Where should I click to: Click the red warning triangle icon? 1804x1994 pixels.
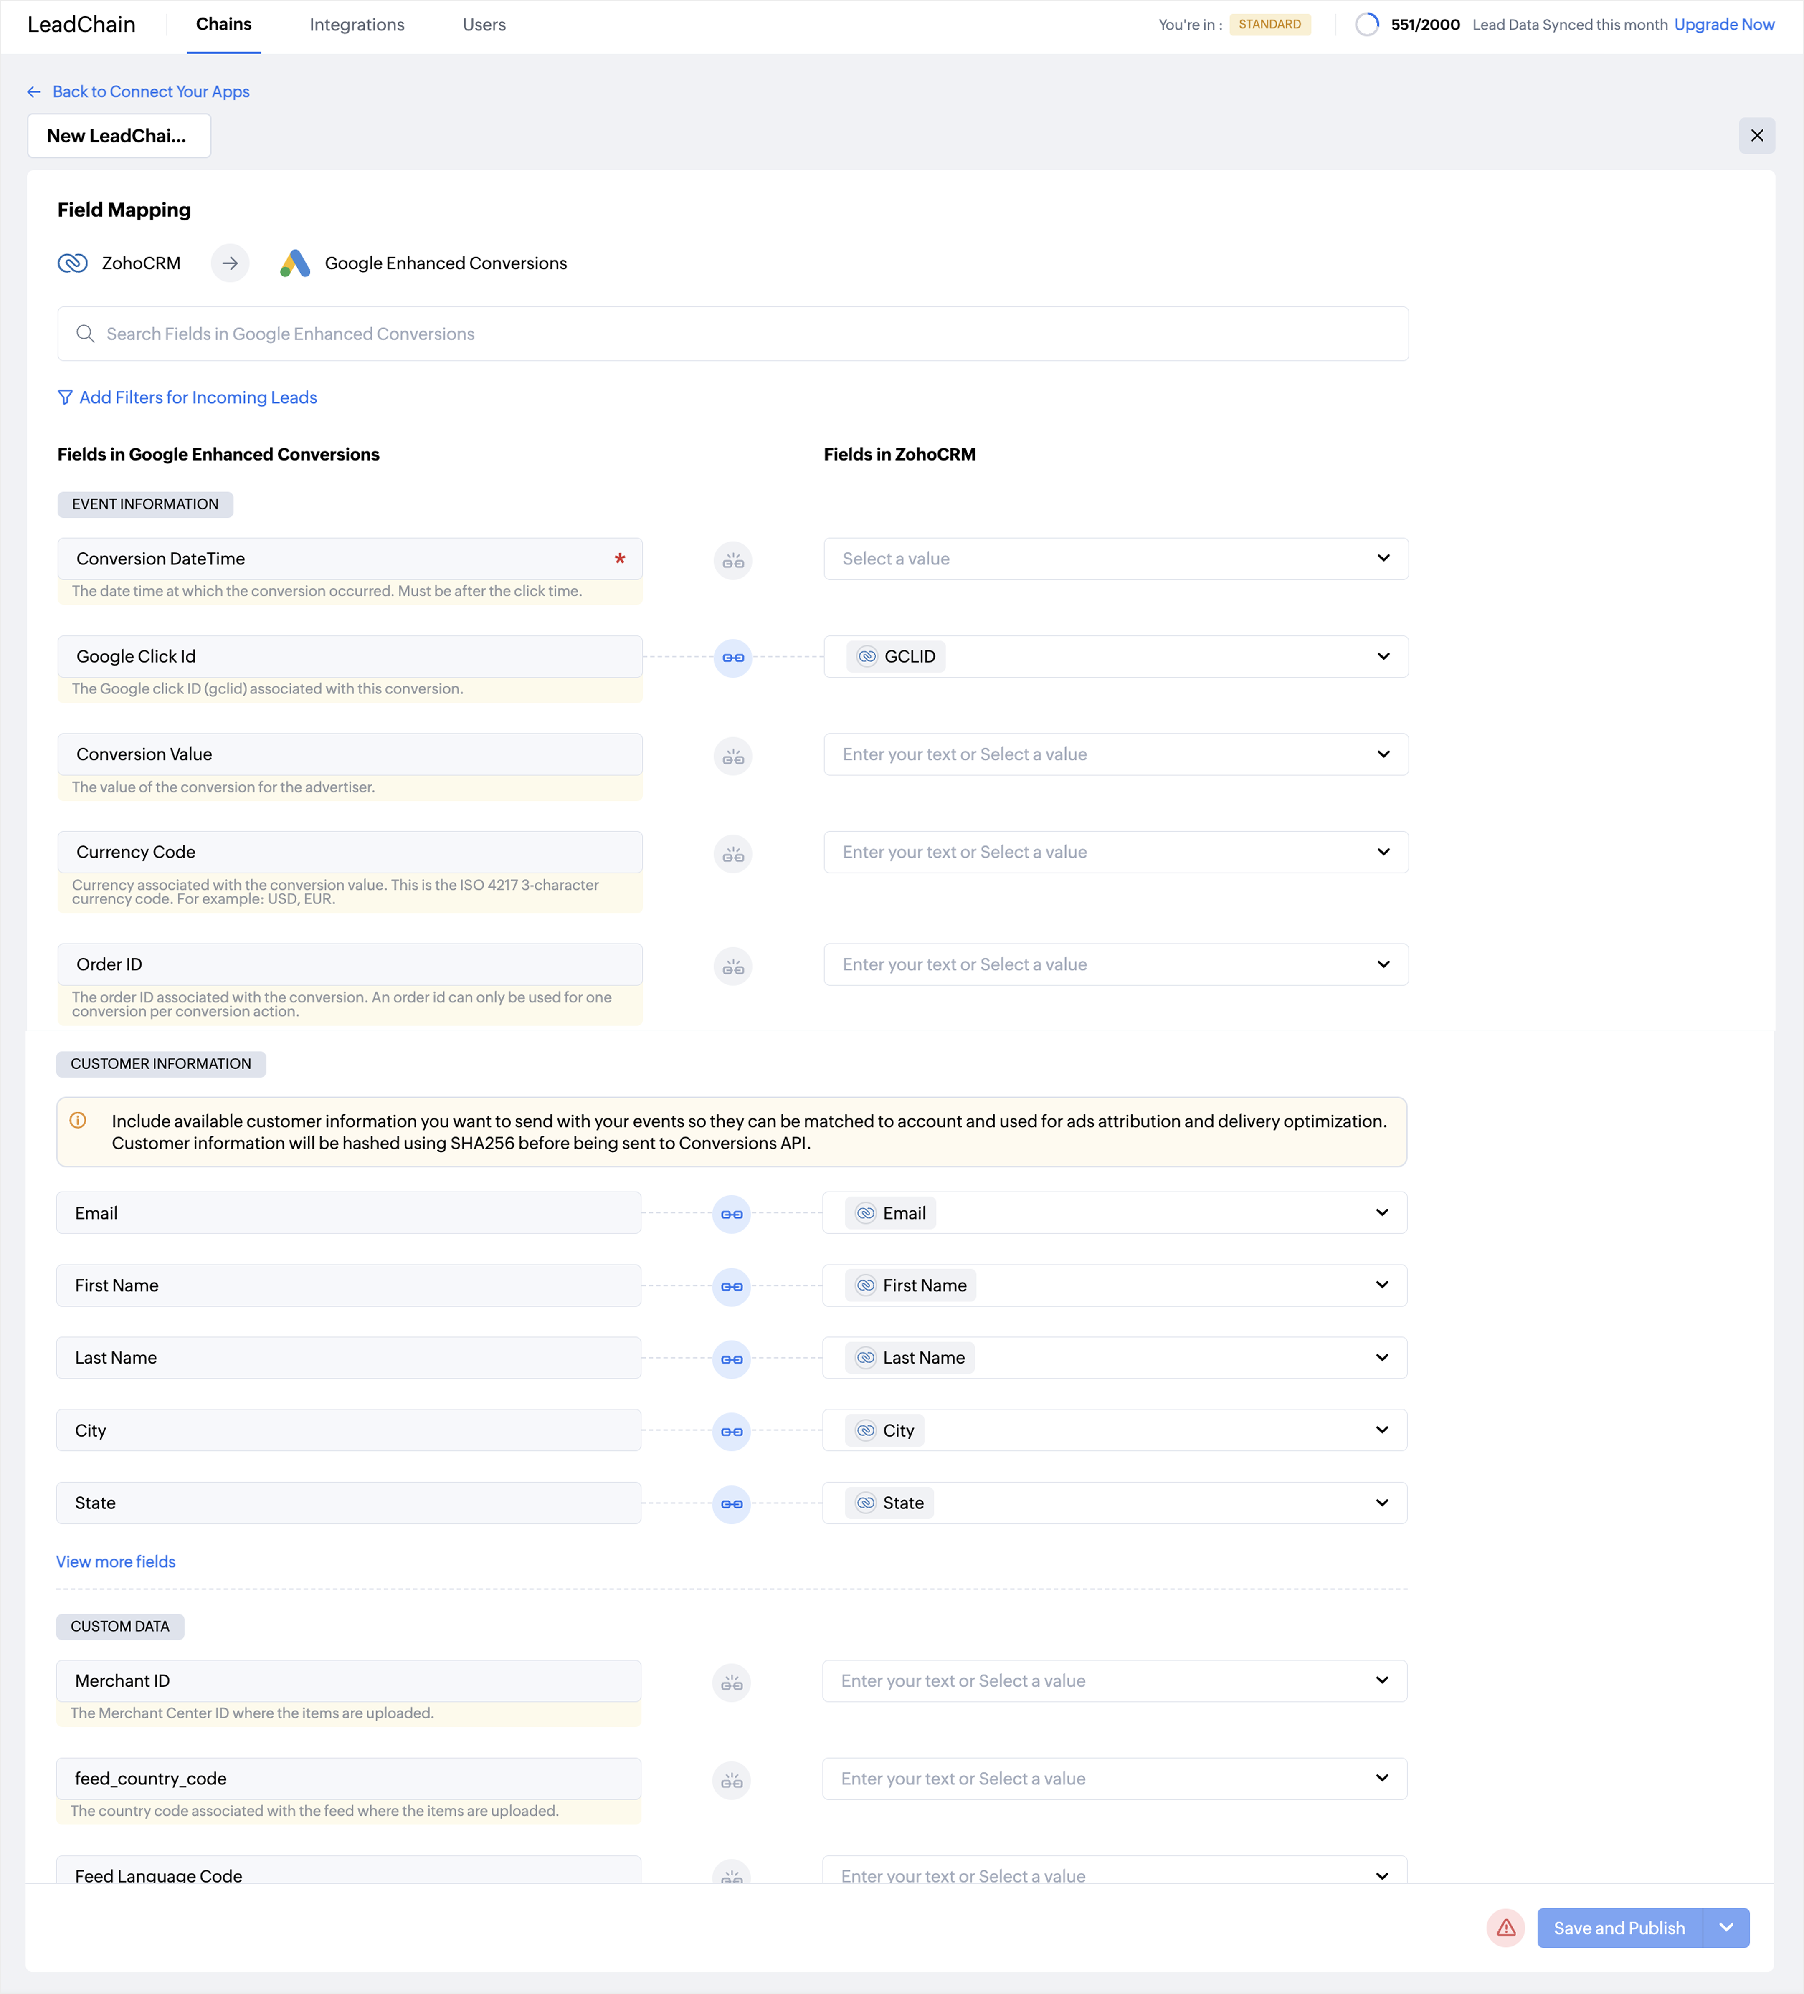pos(1505,1928)
